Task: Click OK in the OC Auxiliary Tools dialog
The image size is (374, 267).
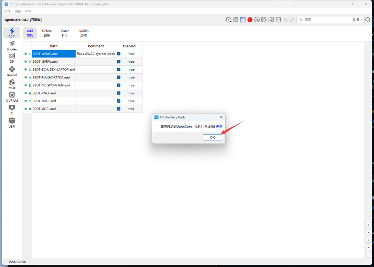Action: (212, 137)
